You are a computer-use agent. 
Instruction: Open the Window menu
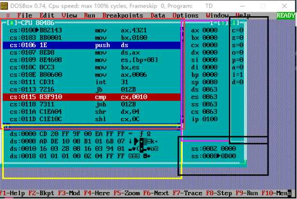pyautogui.click(x=217, y=16)
